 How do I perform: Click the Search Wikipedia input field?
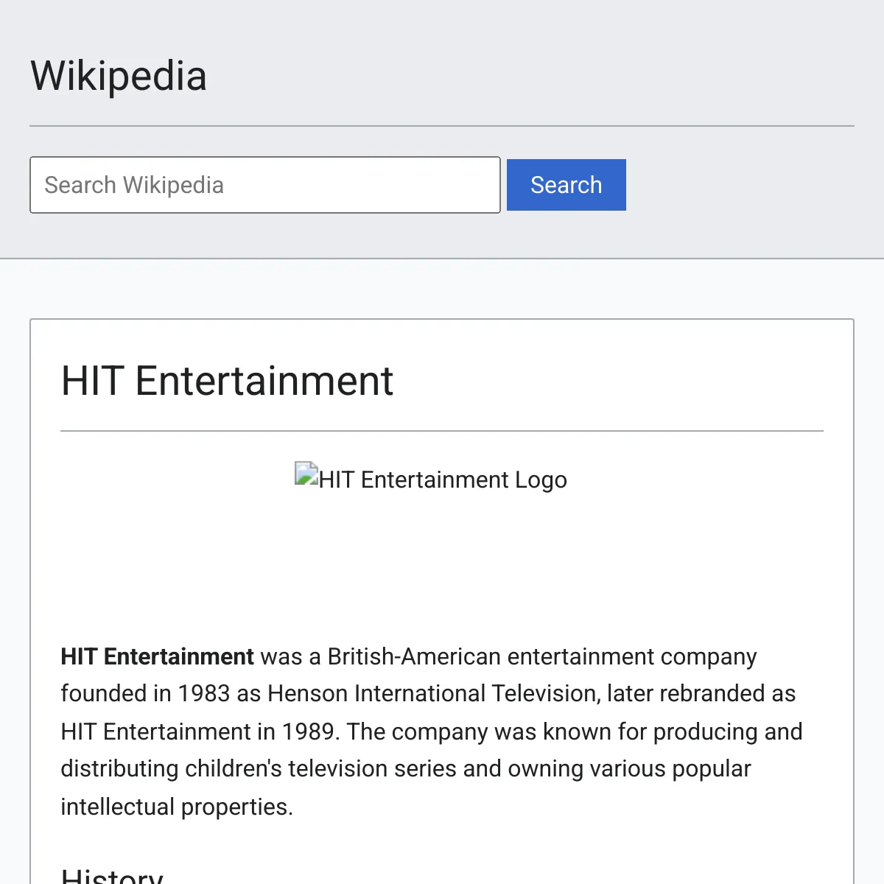tap(265, 185)
